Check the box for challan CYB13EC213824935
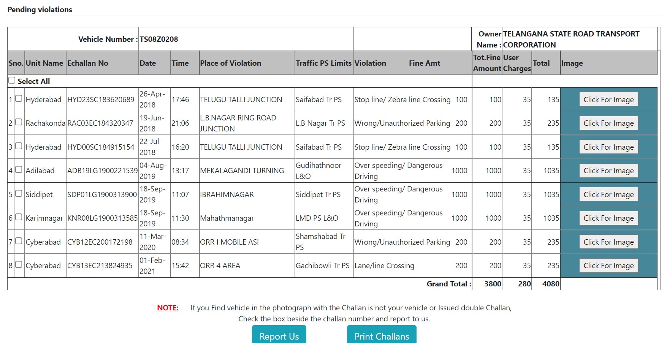Image resolution: width=667 pixels, height=343 pixels. (19, 265)
